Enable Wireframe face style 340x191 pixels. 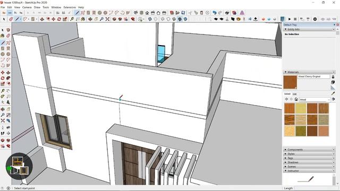pyautogui.click(x=163, y=19)
